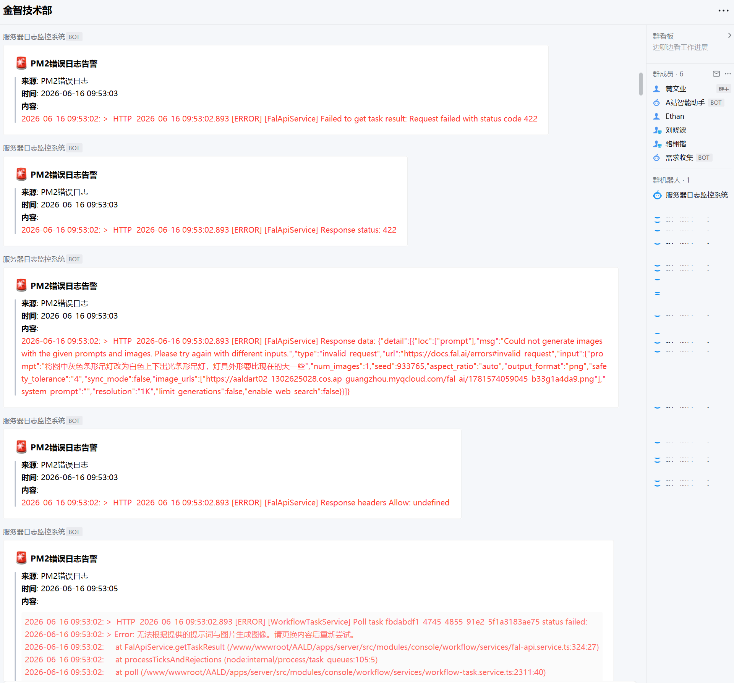Image resolution: width=734 pixels, height=683 pixels.
Task: Click sender name above the 'Response headers Allow' alert
Action: click(x=34, y=421)
